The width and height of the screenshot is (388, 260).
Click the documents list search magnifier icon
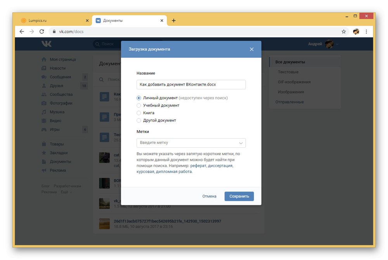101,80
